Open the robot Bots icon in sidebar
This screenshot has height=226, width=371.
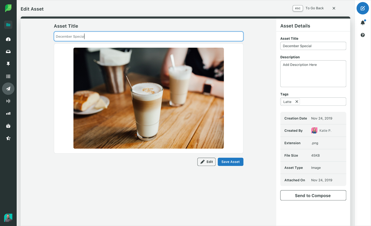(8, 126)
